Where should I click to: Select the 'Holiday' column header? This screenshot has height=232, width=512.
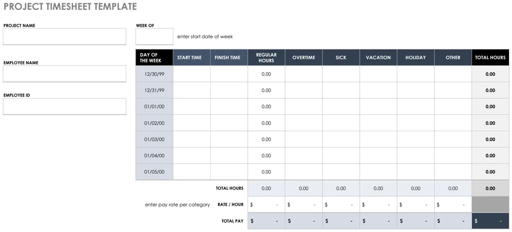point(416,57)
